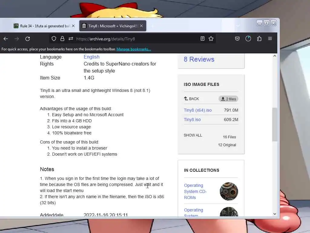Expand the list all tabs dropdown
Viewport: 310px width, 233px height.
[x=238, y=26]
